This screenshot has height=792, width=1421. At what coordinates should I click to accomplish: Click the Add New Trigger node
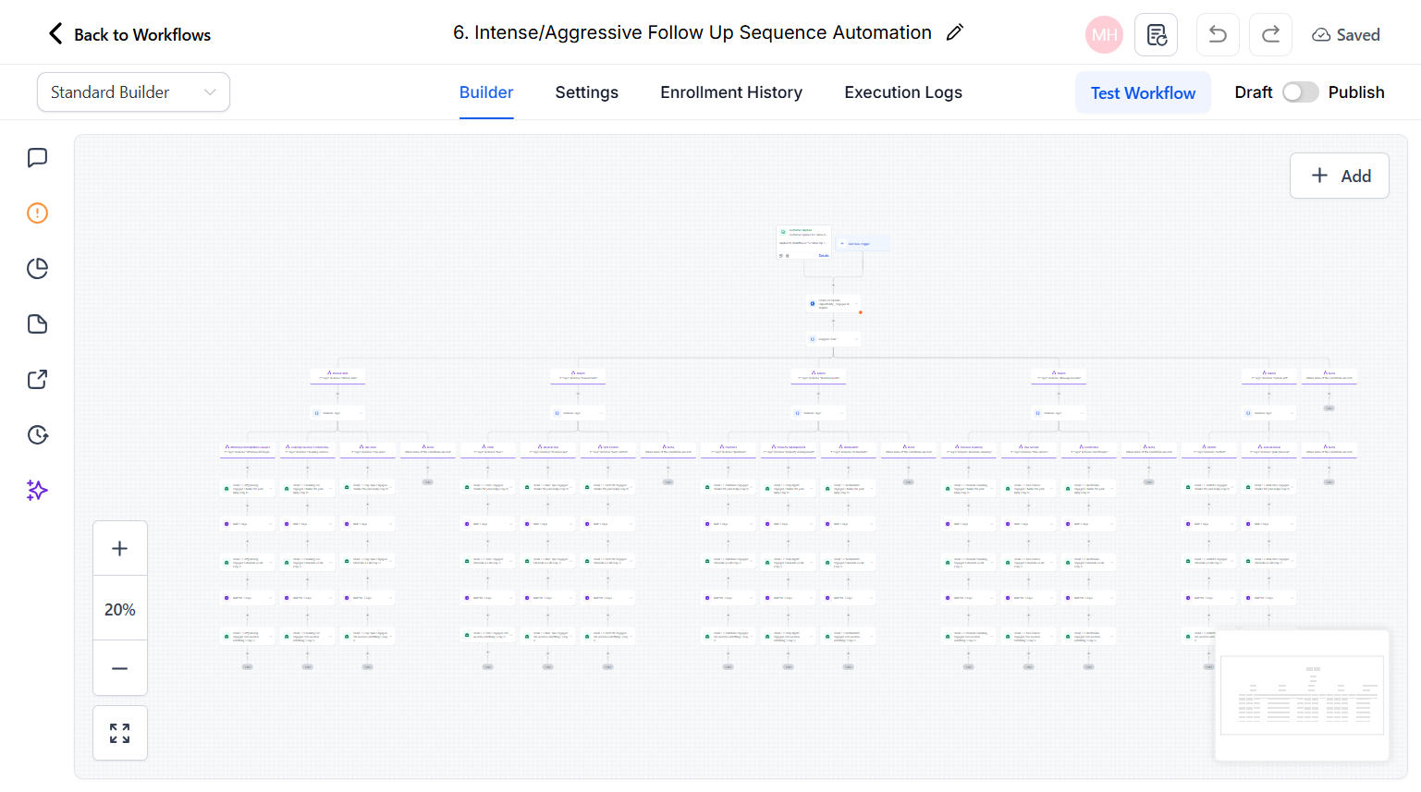[863, 244]
